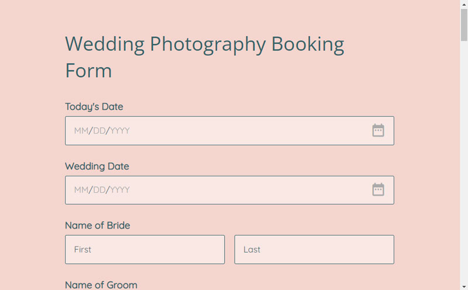
Task: Click the Wedding Date label
Action: tap(97, 166)
